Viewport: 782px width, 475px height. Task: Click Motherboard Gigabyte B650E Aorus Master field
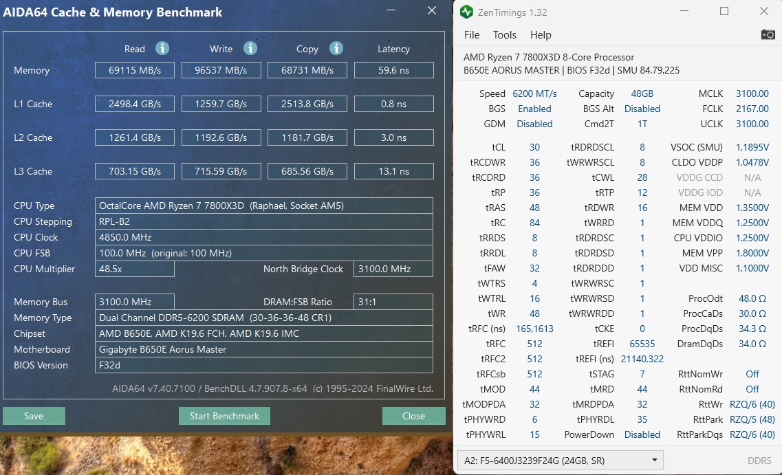click(x=264, y=349)
